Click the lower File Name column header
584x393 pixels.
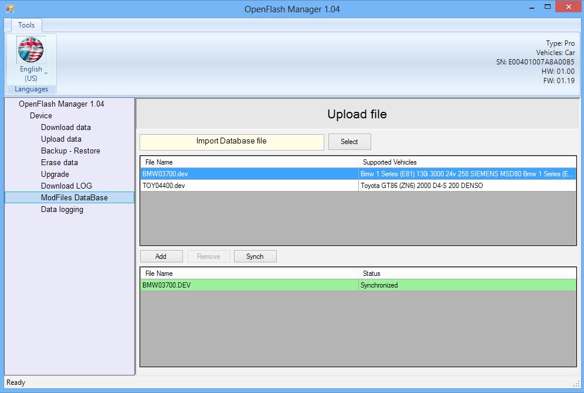tap(249, 274)
